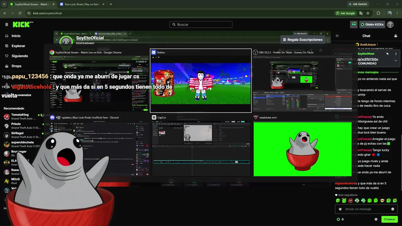Click the Ask Gemini button
This screenshot has width=402, height=226.
pos(357,4)
